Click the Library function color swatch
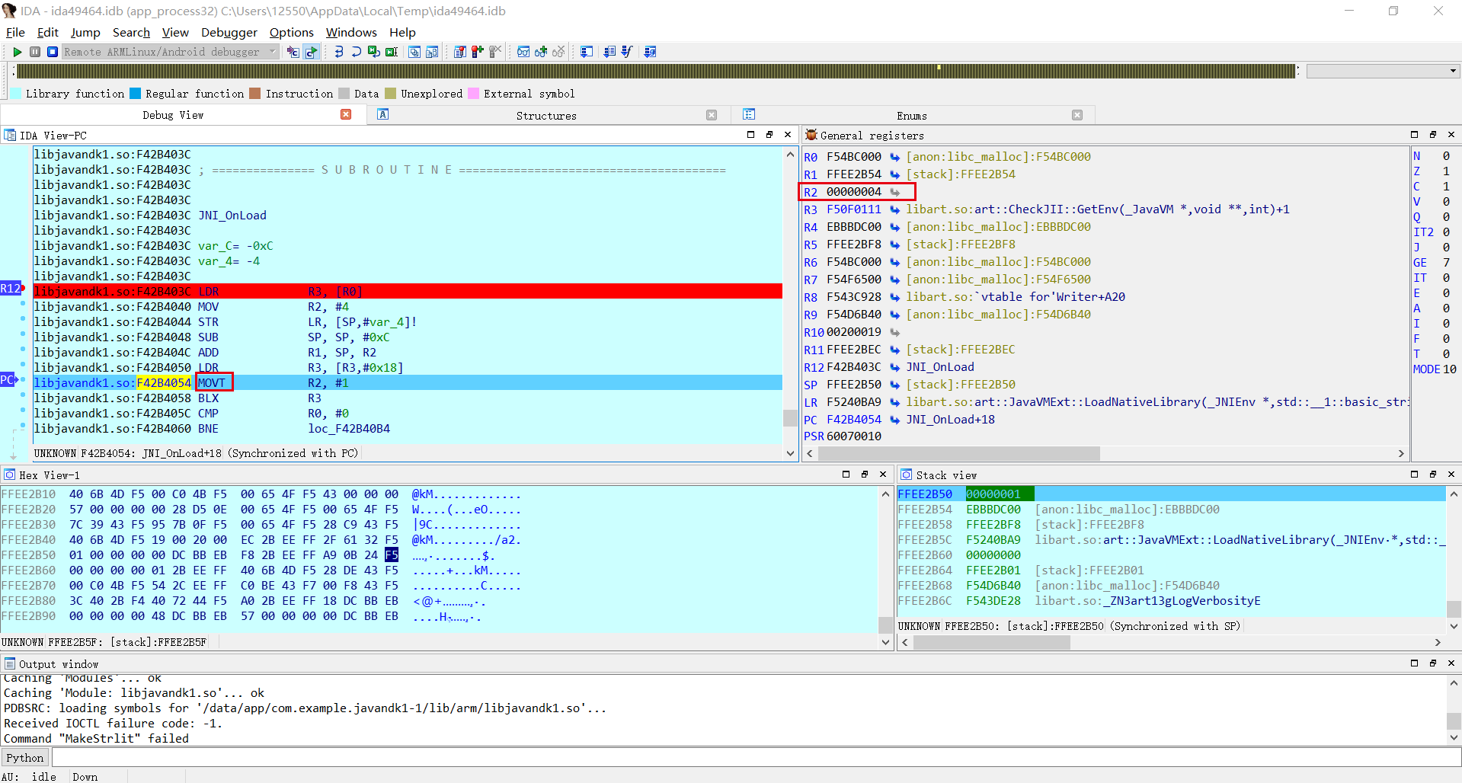Viewport: 1462px width, 783px height. pyautogui.click(x=16, y=94)
